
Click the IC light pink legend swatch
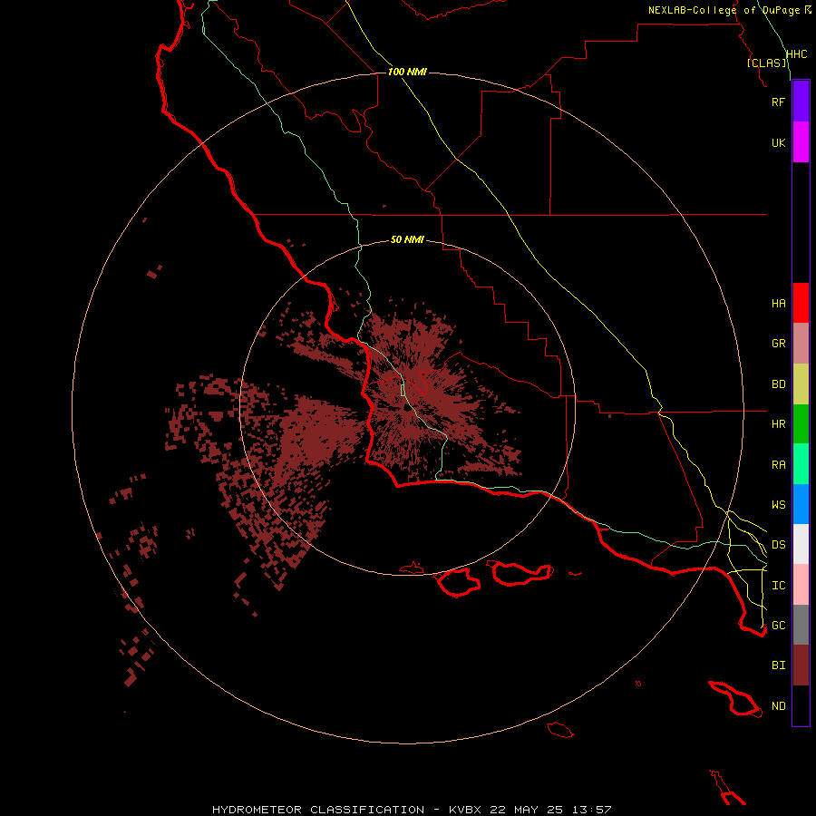coord(801,585)
